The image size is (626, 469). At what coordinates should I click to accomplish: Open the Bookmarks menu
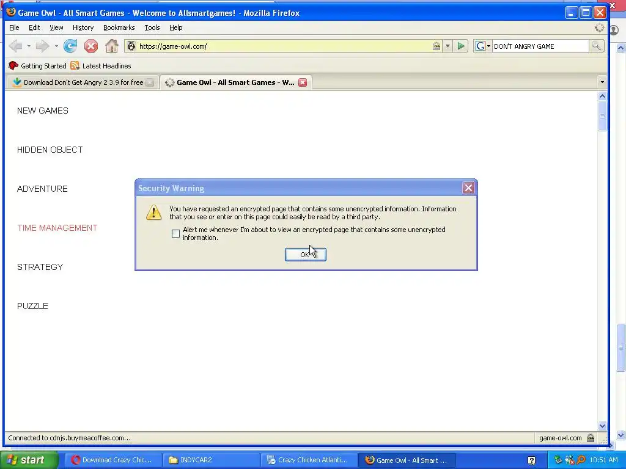(x=119, y=27)
